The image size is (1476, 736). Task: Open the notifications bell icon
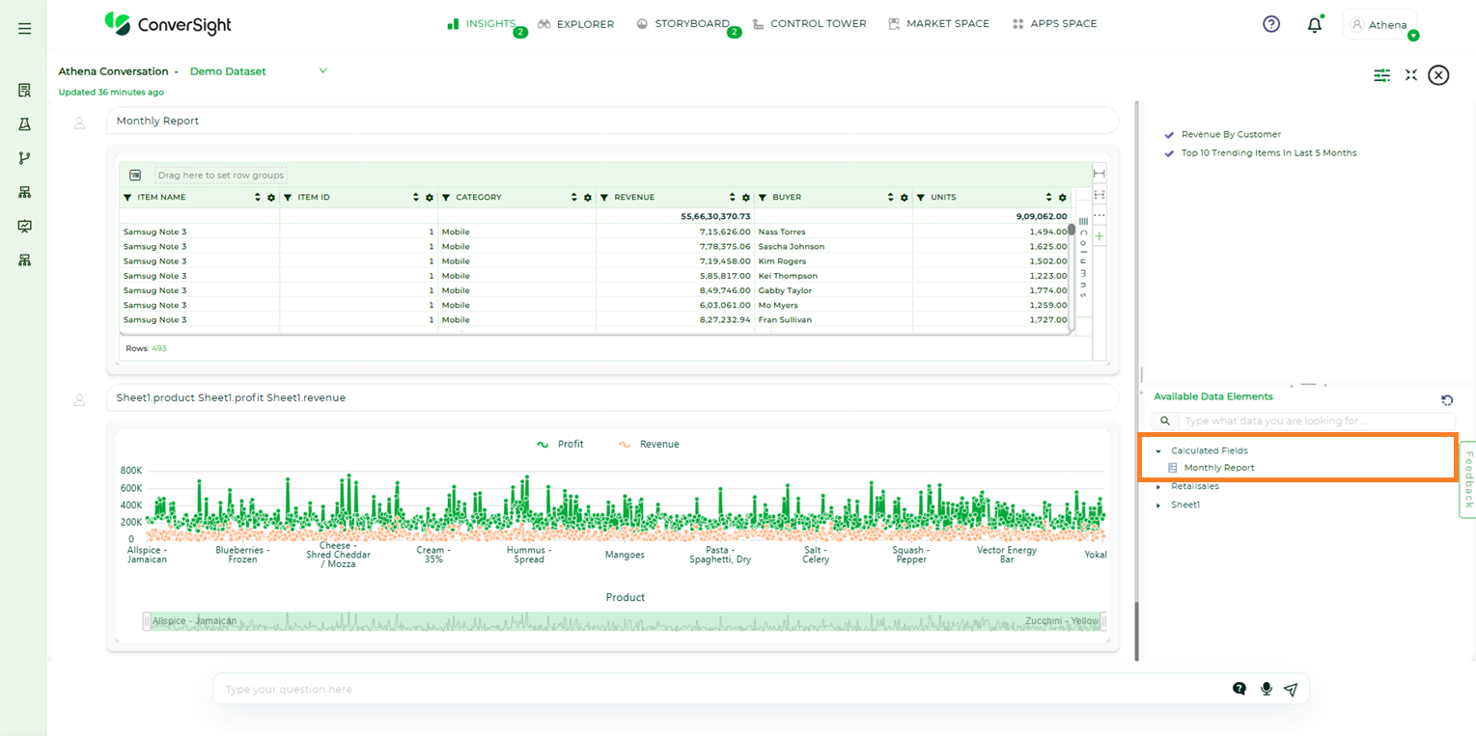tap(1315, 25)
